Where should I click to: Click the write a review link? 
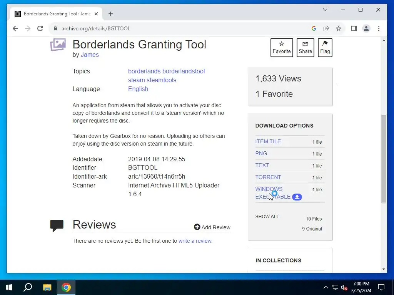[195, 241]
